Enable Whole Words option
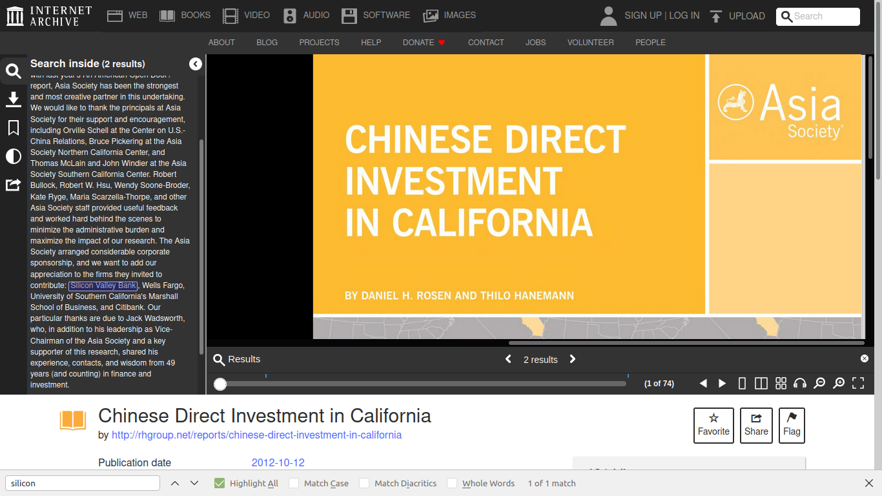The width and height of the screenshot is (882, 496). point(452,483)
